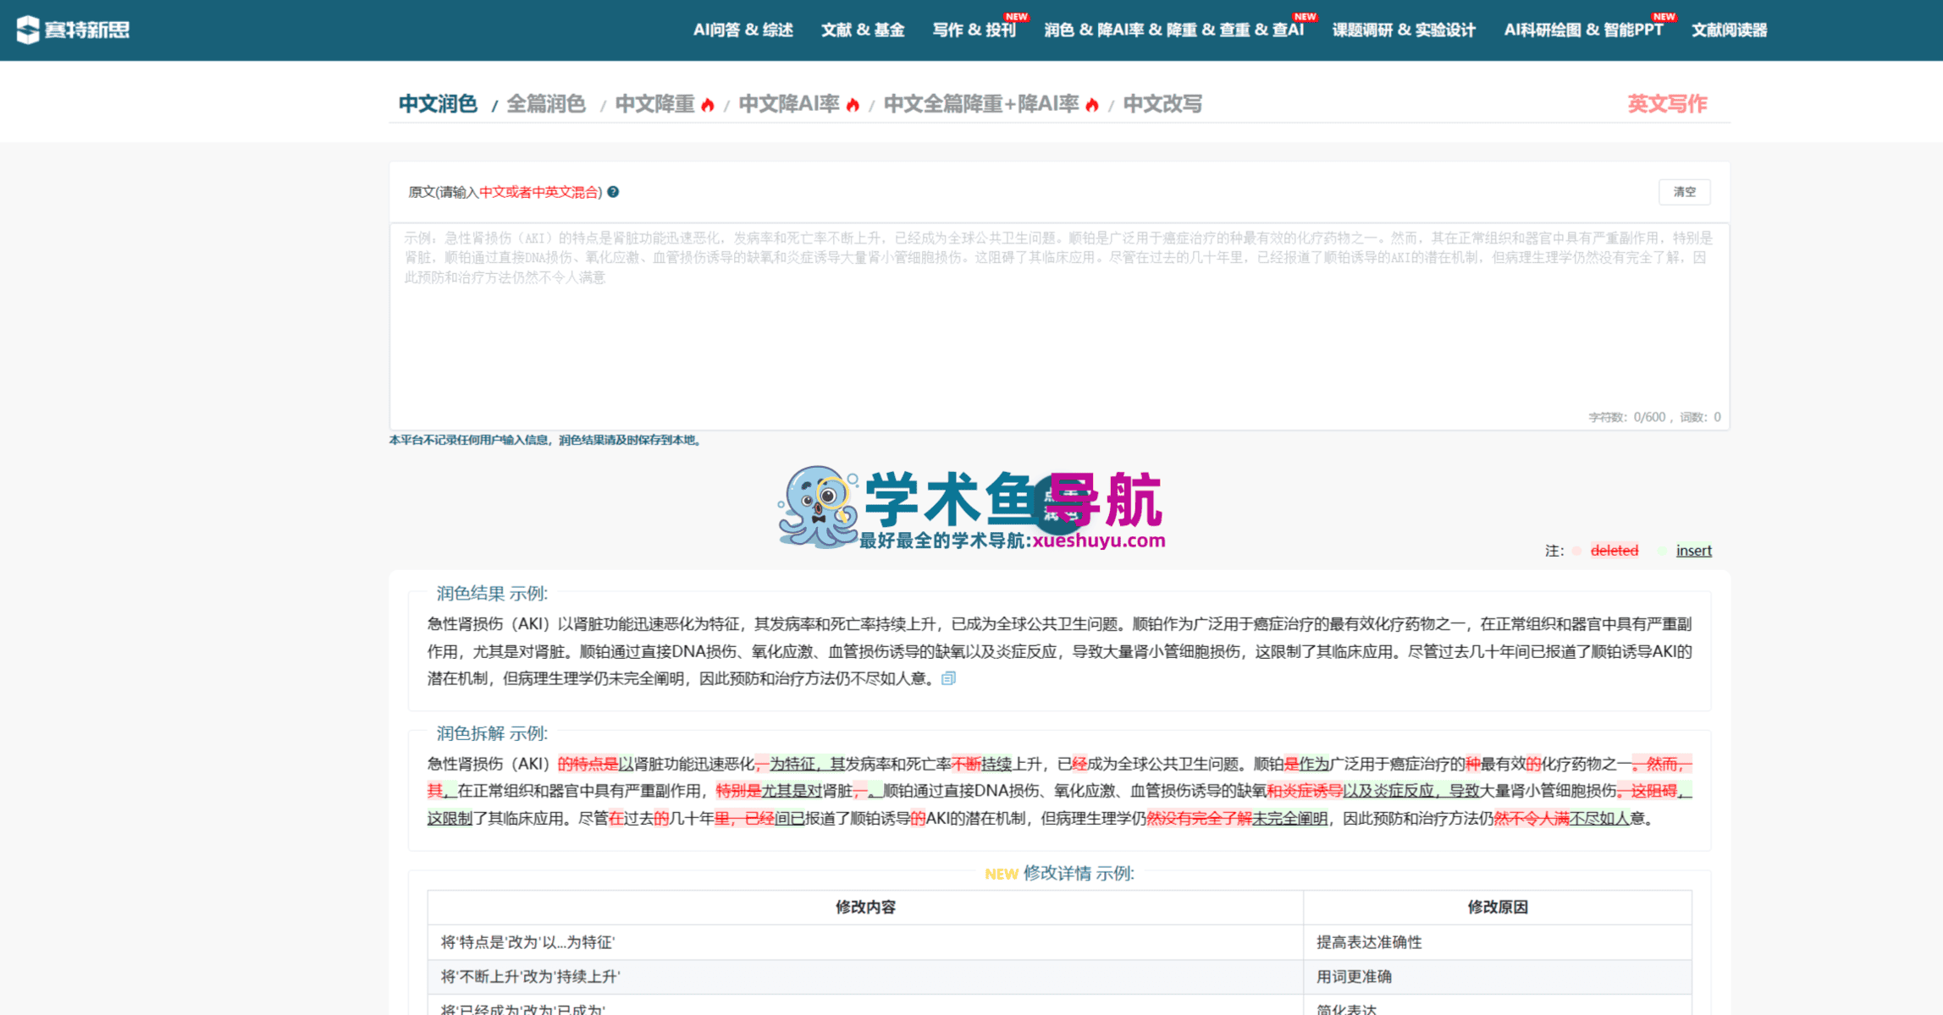Switch to 中文全篇降重+降AI率 tab

(x=981, y=104)
